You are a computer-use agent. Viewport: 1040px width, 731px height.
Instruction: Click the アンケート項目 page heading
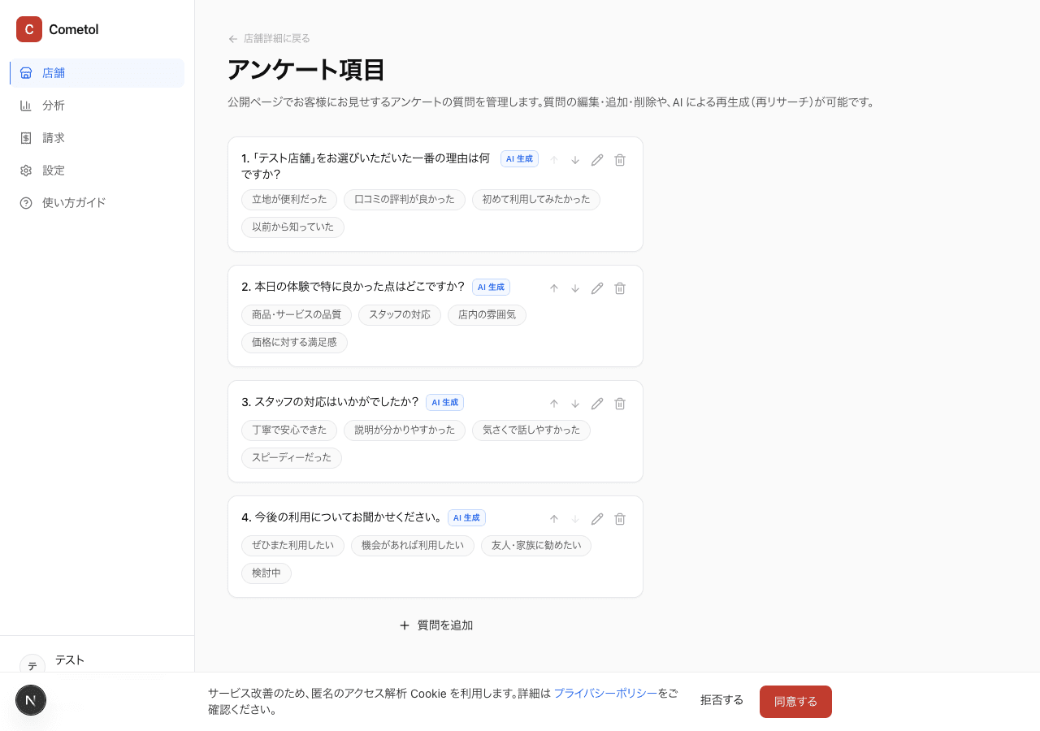tap(306, 70)
